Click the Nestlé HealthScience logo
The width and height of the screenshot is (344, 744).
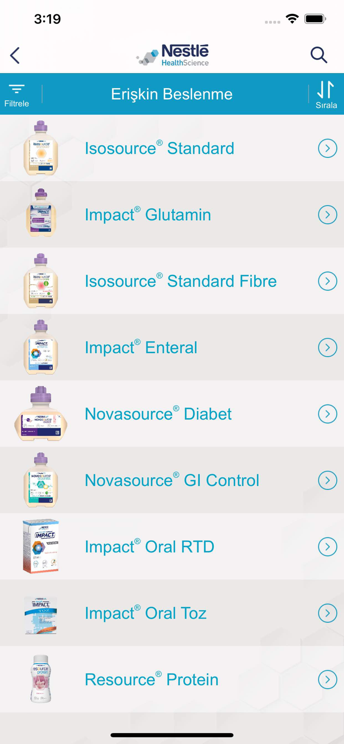(173, 55)
